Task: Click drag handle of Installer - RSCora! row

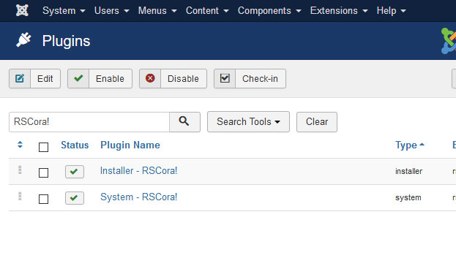Action: point(20,170)
